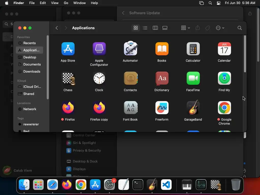This screenshot has height=195, width=260.
Task: Open Recents in Finder sidebar
Action: click(x=29, y=43)
